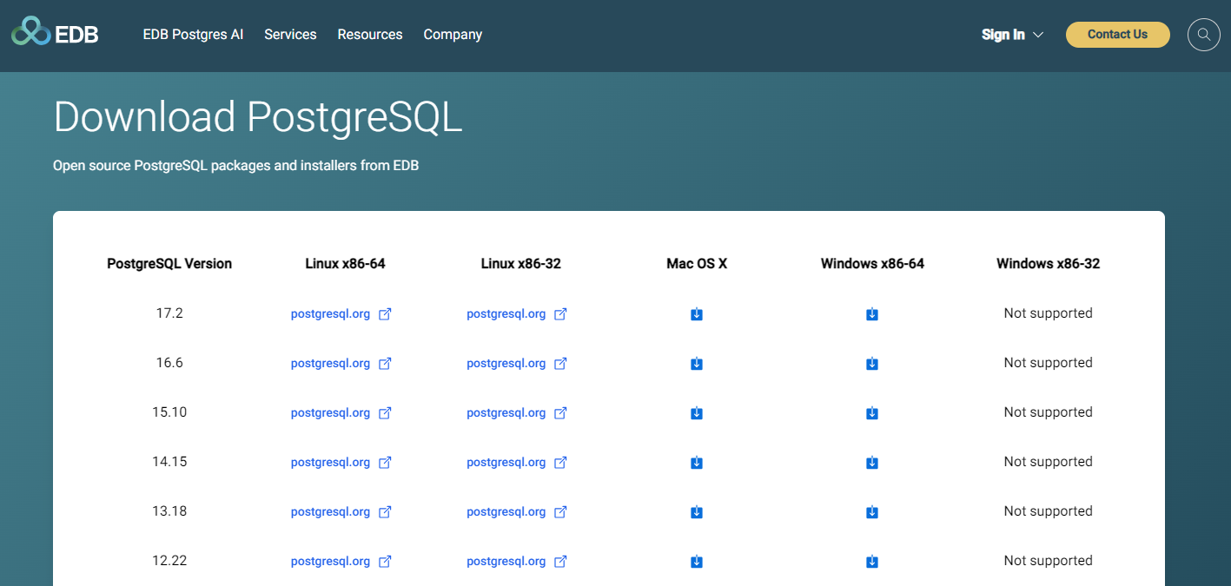Click Not supported in the 17.2 row

tap(1048, 313)
